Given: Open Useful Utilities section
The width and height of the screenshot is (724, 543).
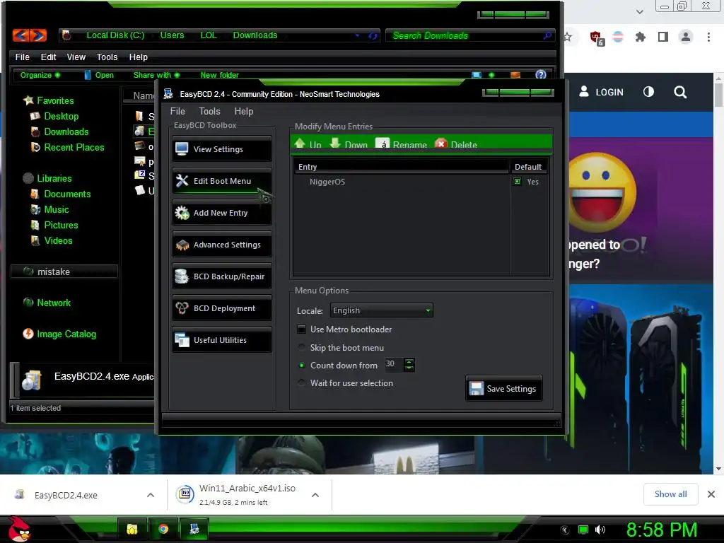Looking at the screenshot, I should point(221,340).
